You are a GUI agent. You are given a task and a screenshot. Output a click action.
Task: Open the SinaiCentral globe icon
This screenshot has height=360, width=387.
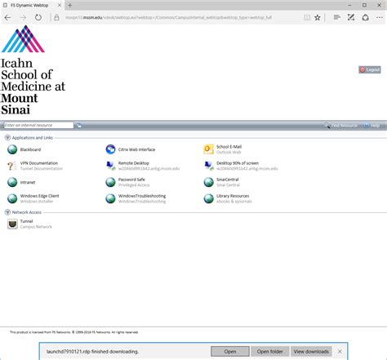[x=209, y=182]
